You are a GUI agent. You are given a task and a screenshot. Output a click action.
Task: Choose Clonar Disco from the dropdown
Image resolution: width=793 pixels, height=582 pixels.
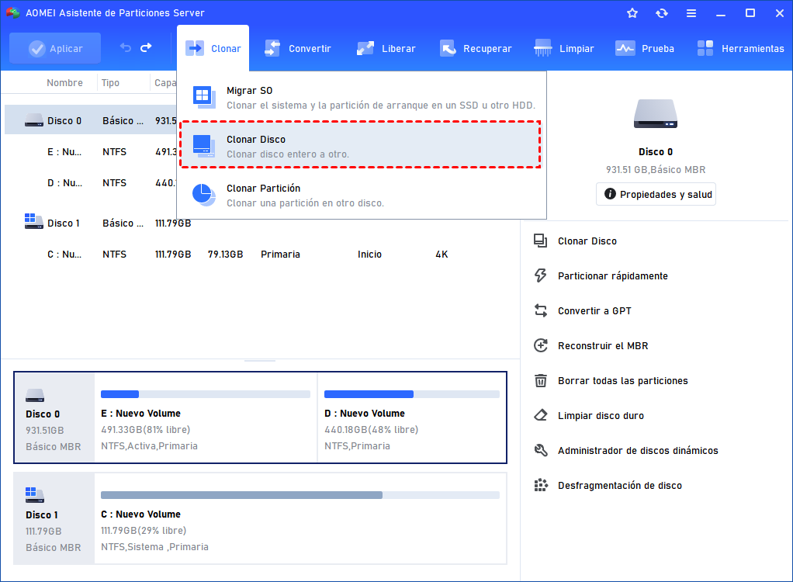pos(361,145)
